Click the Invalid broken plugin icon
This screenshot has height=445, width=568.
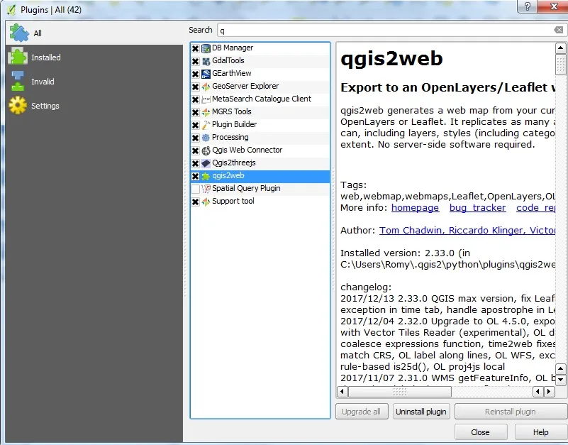pyautogui.click(x=18, y=81)
